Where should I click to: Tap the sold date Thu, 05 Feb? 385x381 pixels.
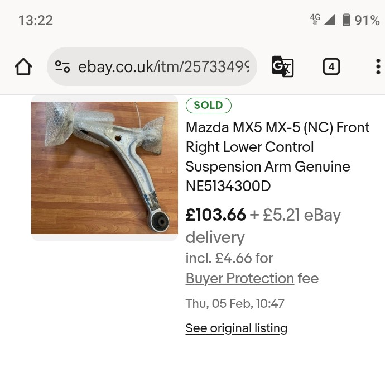pos(235,304)
